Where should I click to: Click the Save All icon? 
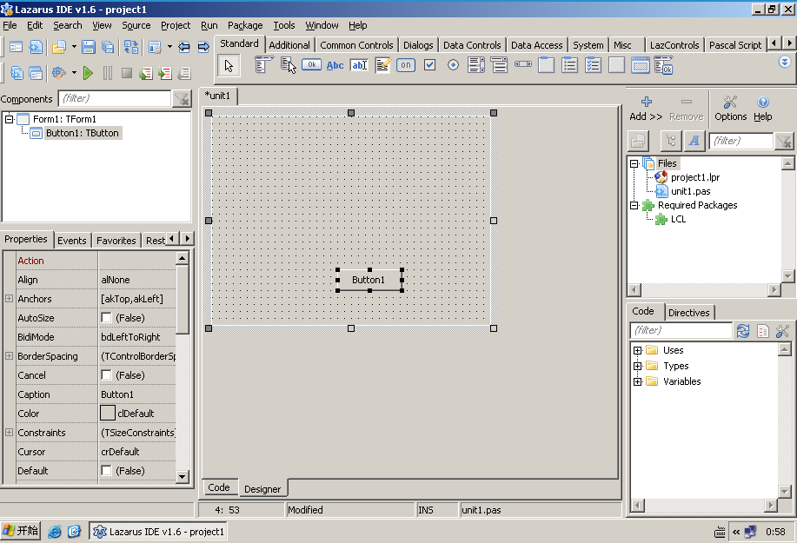pyautogui.click(x=108, y=47)
